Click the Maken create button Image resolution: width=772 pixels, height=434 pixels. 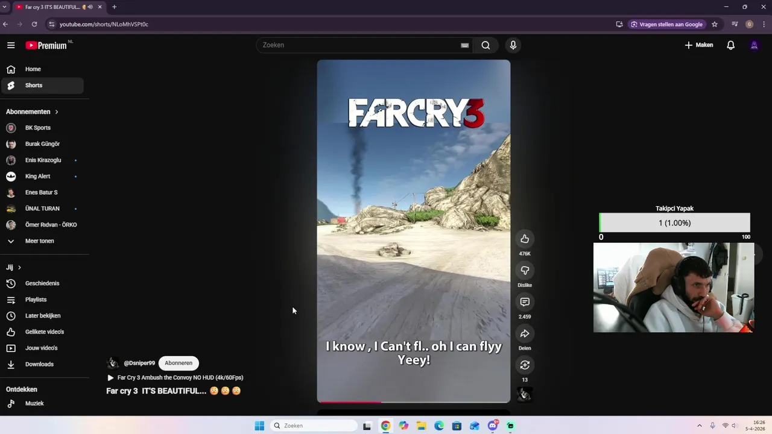click(699, 45)
